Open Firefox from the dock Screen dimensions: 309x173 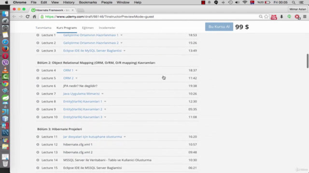tap(5, 49)
